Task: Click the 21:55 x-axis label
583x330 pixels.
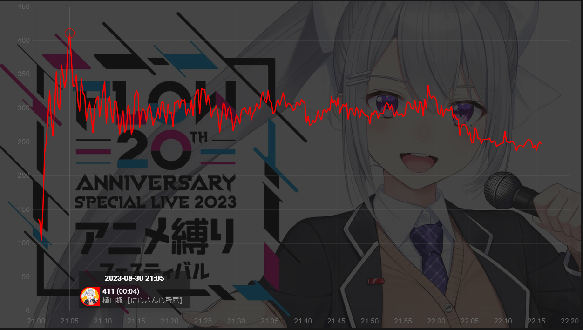Action: pos(403,321)
